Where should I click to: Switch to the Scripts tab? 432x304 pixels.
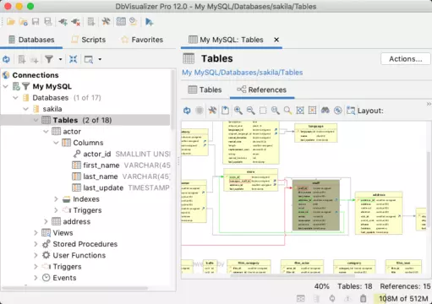89,40
